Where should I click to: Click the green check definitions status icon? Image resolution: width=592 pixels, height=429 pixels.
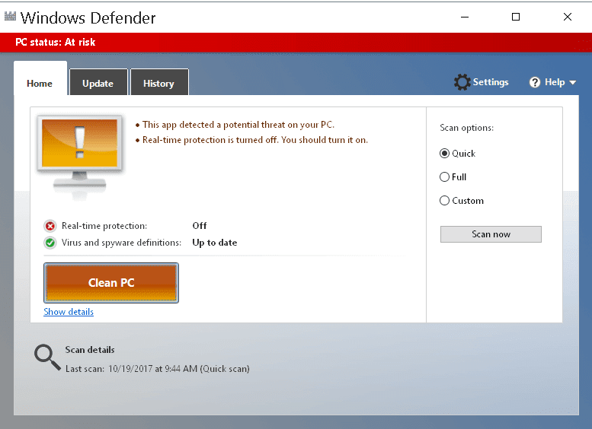pyautogui.click(x=50, y=243)
